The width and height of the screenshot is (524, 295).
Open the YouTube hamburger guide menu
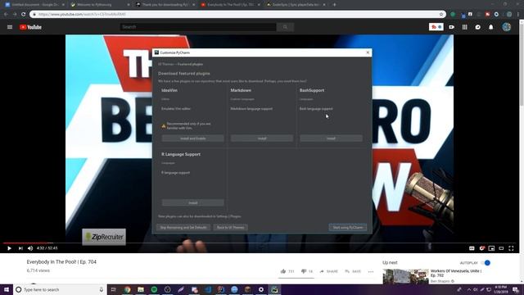point(10,27)
